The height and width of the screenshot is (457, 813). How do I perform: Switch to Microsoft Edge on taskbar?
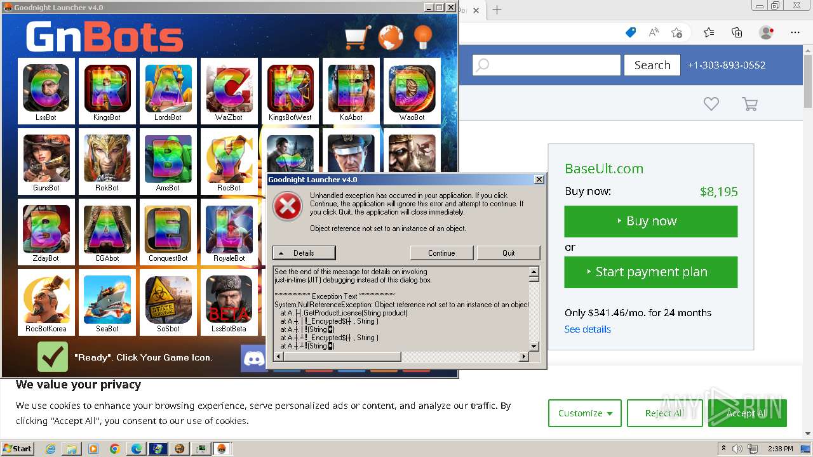coord(136,449)
